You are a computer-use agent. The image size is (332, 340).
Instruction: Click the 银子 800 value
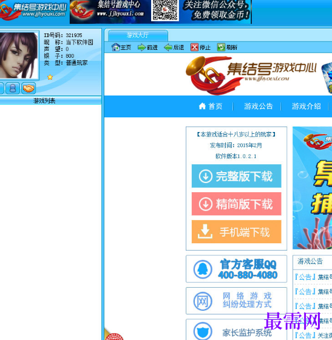[70, 56]
